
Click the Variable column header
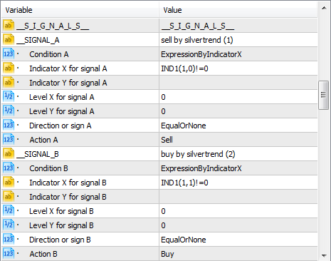point(80,10)
